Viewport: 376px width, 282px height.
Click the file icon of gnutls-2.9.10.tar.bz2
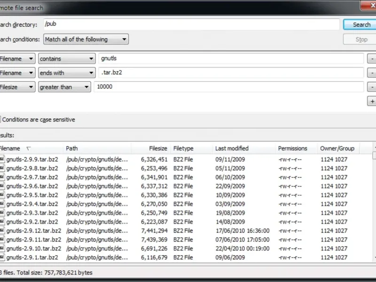point(2,248)
